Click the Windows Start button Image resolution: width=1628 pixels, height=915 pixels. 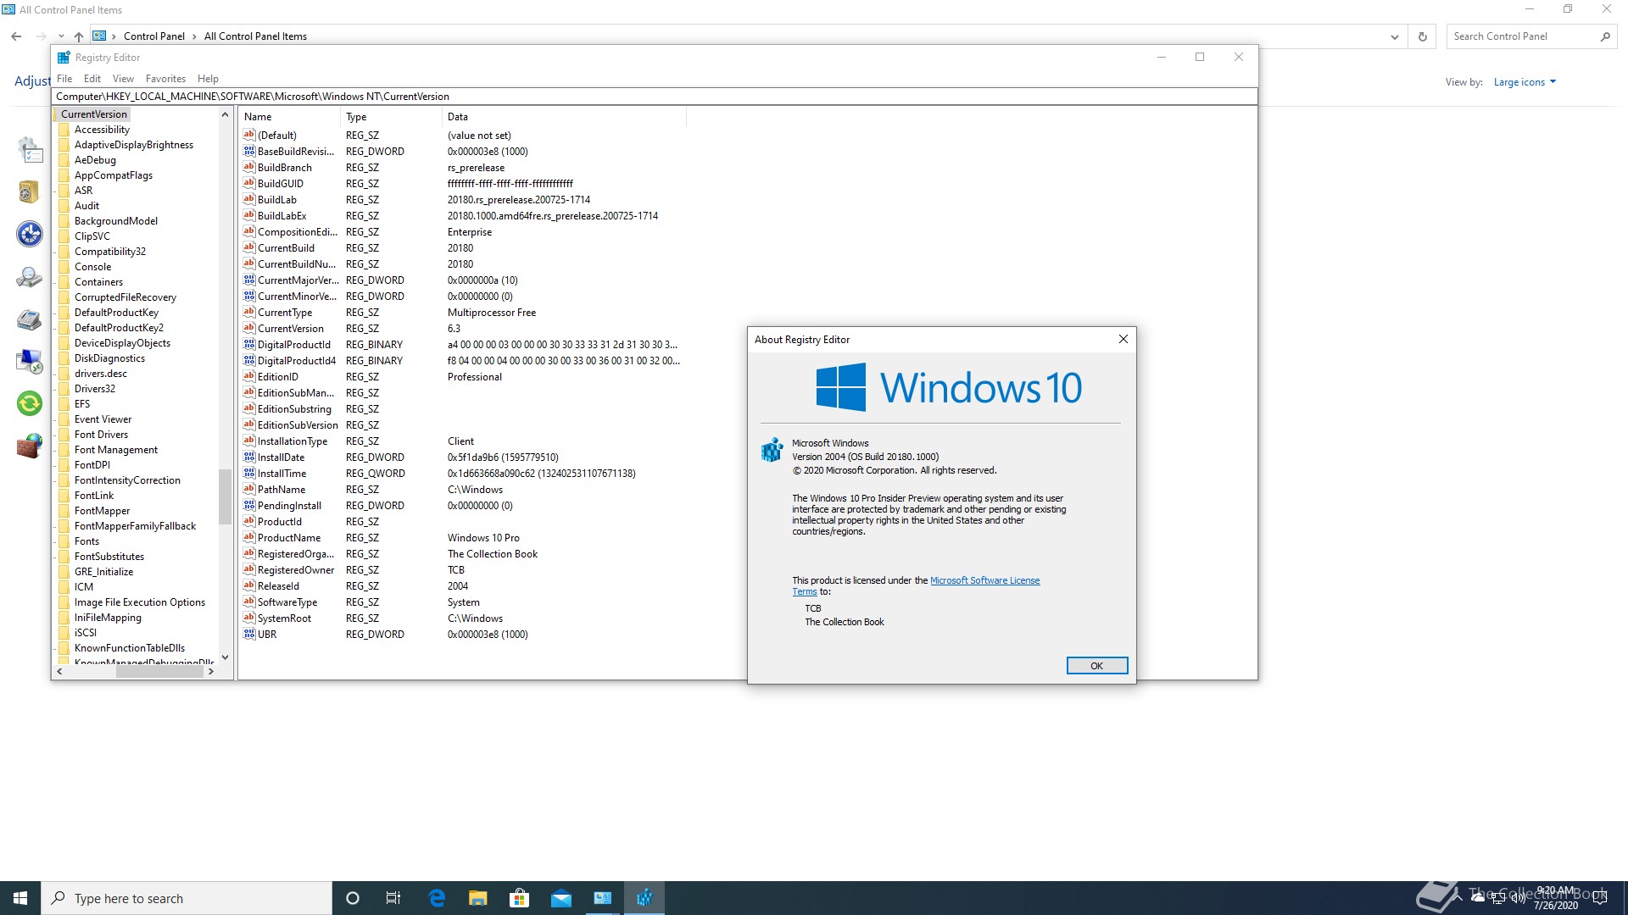point(20,898)
